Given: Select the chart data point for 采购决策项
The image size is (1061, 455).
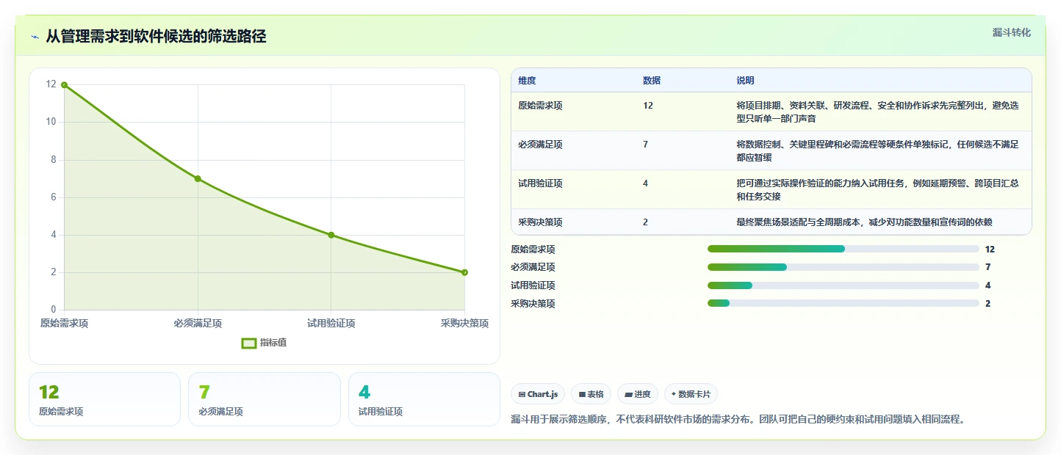Looking at the screenshot, I should (x=464, y=272).
